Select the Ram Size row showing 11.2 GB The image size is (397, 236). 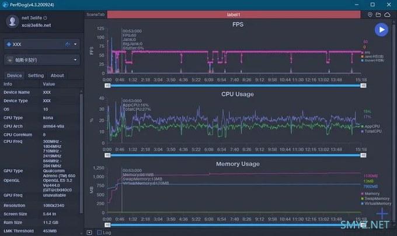tap(40, 223)
